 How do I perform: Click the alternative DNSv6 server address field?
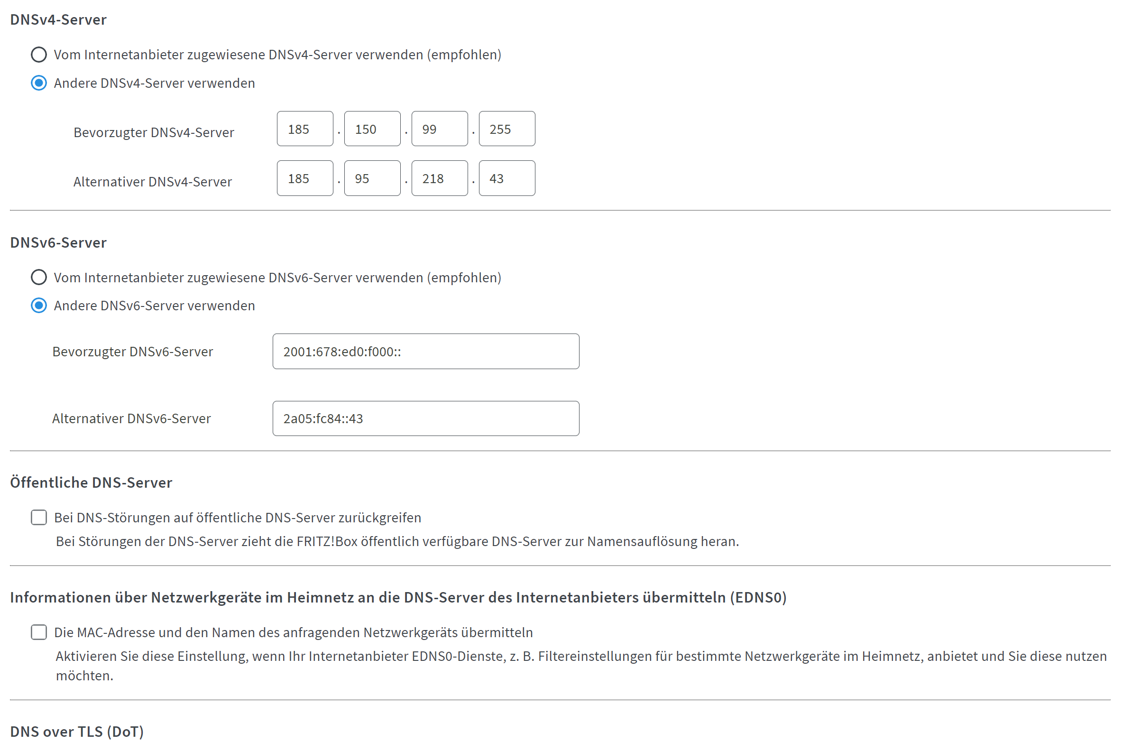[x=427, y=419]
